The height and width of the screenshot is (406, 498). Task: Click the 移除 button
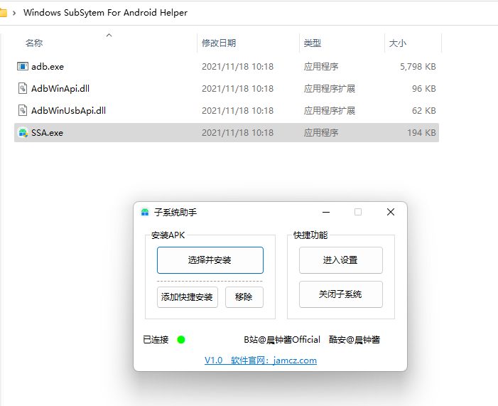click(x=244, y=297)
